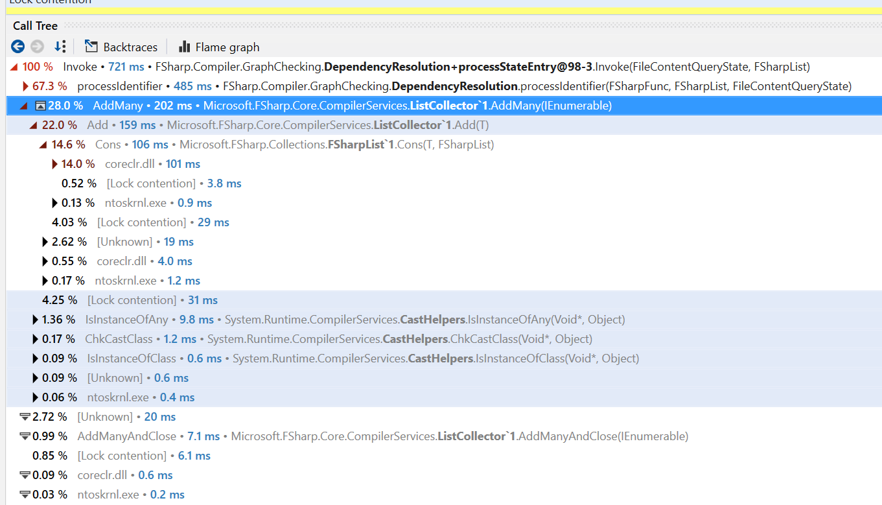Collapse the AddMany ListCollector node
This screenshot has width=882, height=505.
[24, 105]
